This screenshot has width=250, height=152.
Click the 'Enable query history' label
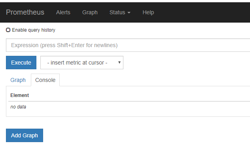point(34,30)
